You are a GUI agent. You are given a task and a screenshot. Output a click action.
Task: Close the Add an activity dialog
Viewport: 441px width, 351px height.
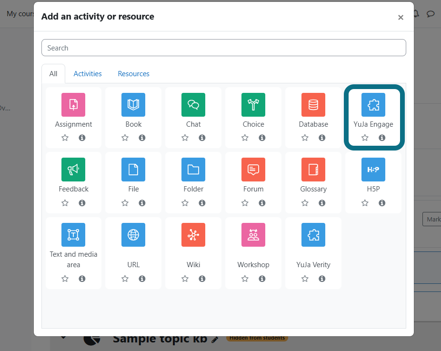tap(401, 18)
